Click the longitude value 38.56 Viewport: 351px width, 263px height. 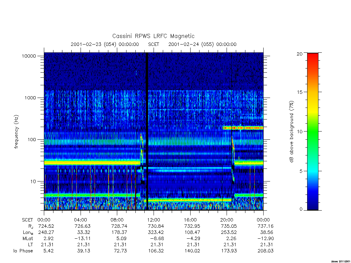click(266, 233)
